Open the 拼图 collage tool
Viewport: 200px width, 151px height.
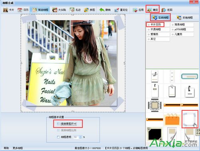pyautogui.click(x=90, y=10)
